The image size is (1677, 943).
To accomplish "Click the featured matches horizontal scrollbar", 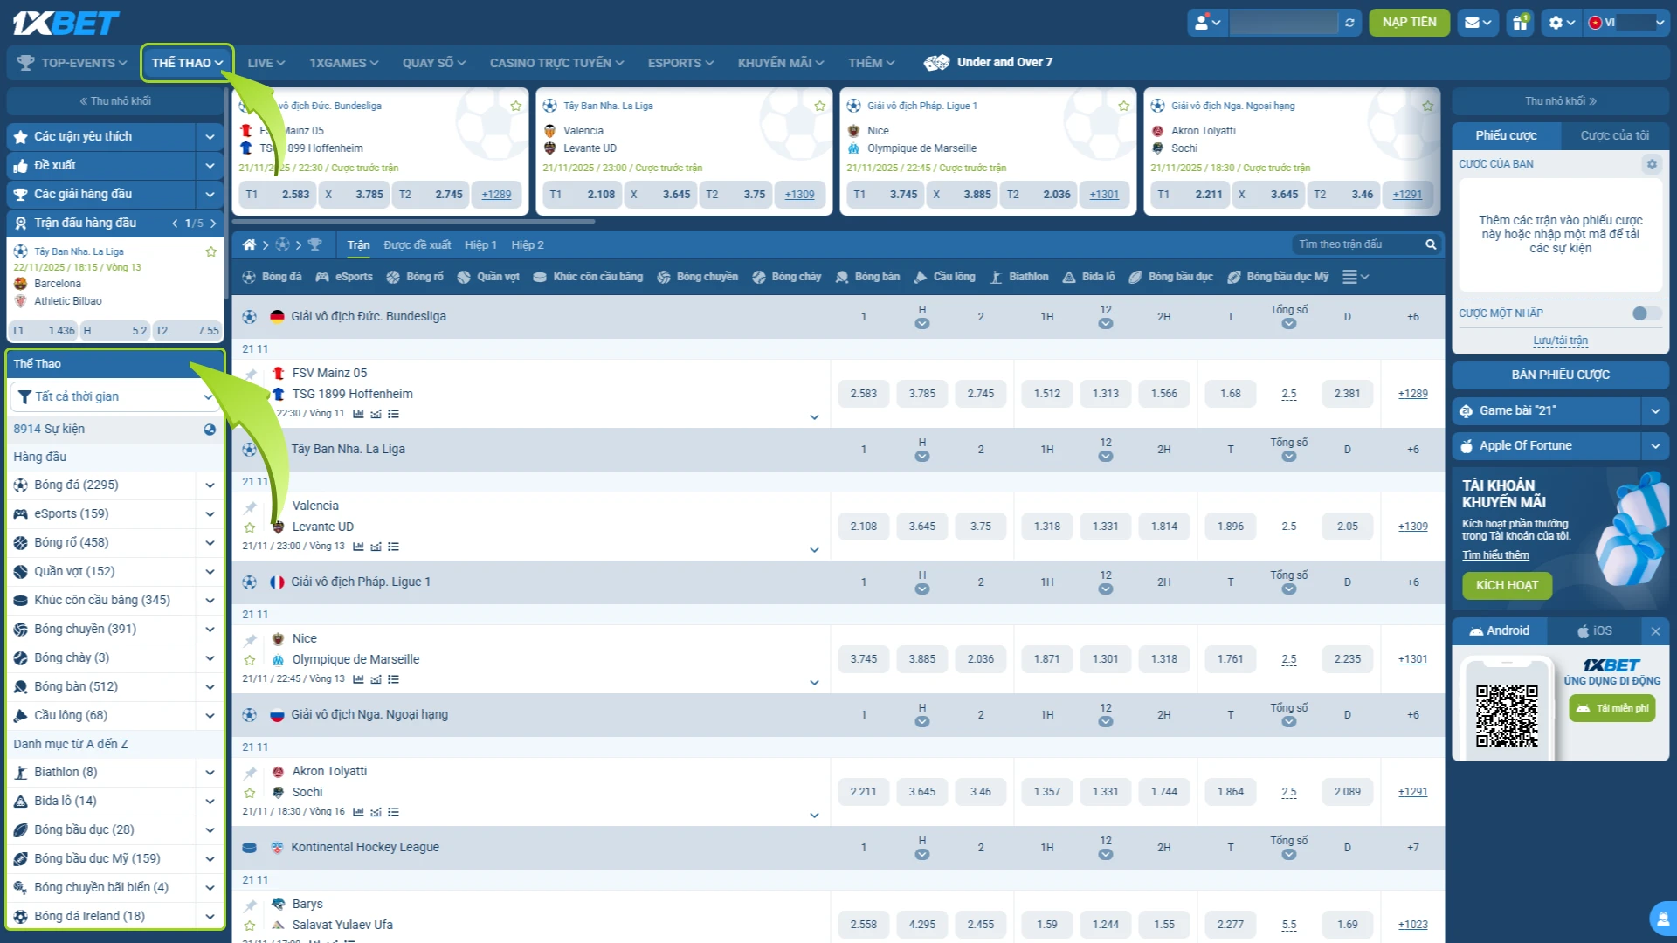I will pos(413,222).
